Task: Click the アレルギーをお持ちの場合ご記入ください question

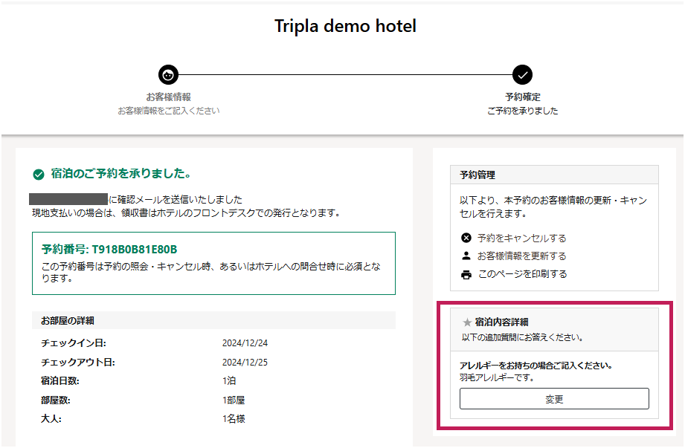Action: [536, 366]
